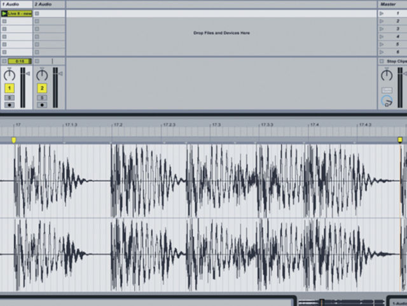This screenshot has height=306, width=407.
Task: Click the pan knob on track 1
Action: (10, 75)
